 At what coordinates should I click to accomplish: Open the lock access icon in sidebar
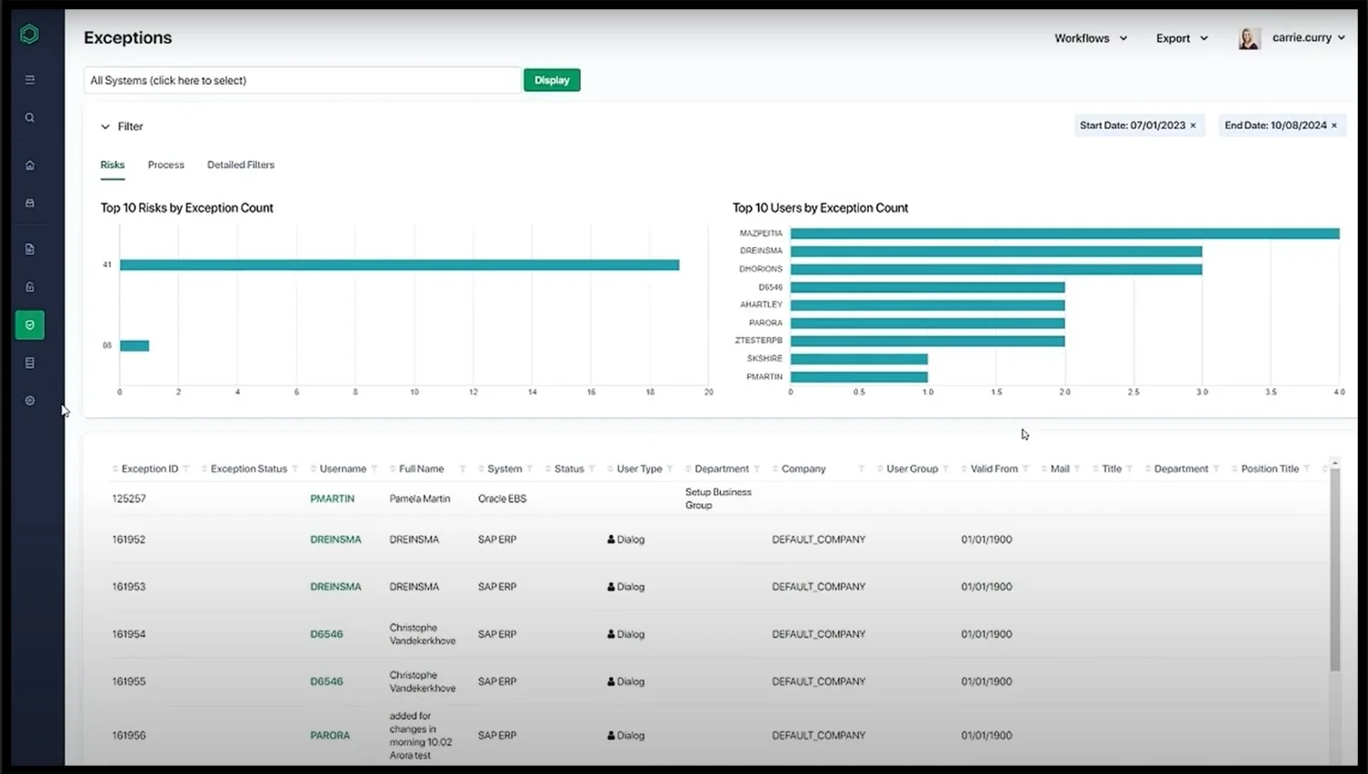(x=29, y=286)
